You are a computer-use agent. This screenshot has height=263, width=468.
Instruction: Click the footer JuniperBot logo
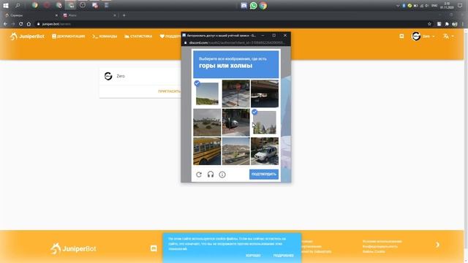(73, 248)
